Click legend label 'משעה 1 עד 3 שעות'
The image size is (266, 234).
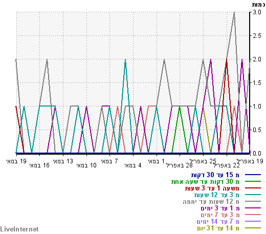(x=212, y=188)
